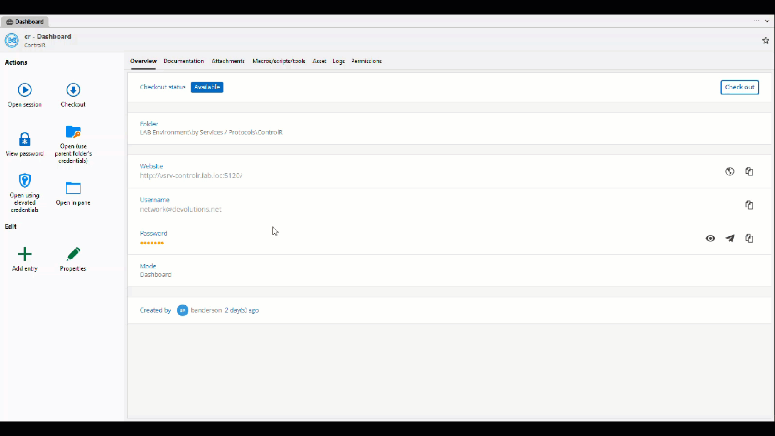Click the creator name banderson
The height and width of the screenshot is (436, 775).
tap(206, 310)
